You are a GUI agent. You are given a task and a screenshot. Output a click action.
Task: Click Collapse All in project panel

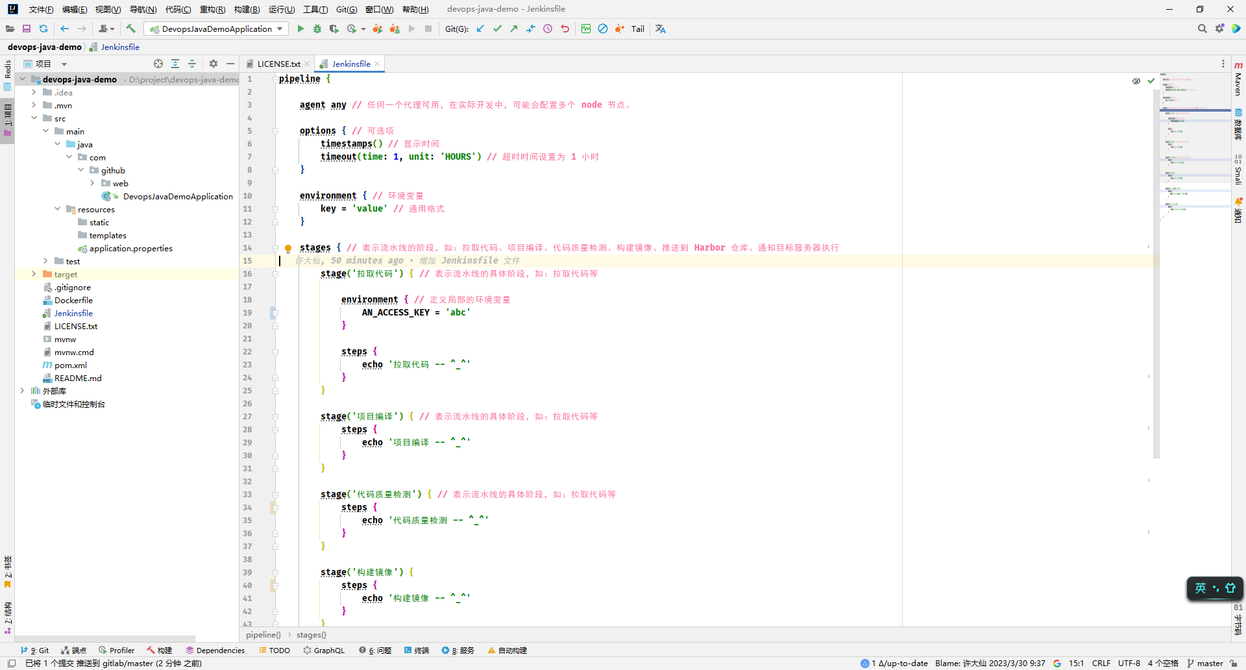(x=192, y=64)
